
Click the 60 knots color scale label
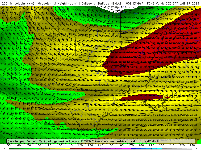coord(19,145)
